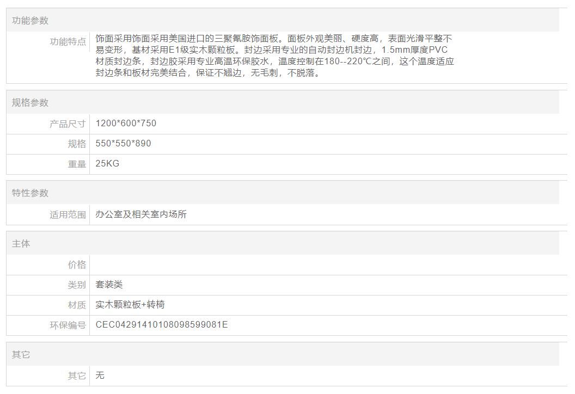Select the 适用范围 row label
This screenshot has height=394, width=575.
68,215
